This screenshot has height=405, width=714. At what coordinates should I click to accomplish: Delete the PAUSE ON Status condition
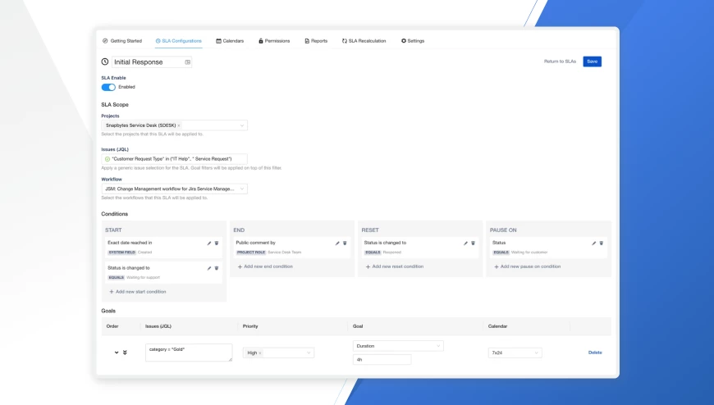(601, 243)
